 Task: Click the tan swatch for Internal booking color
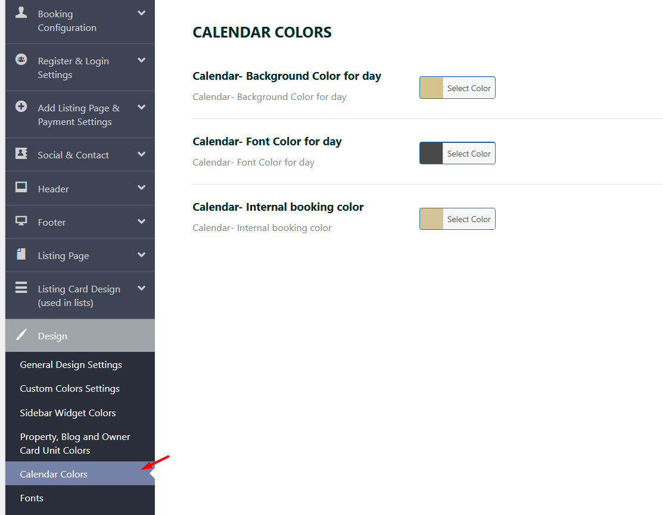(x=431, y=219)
